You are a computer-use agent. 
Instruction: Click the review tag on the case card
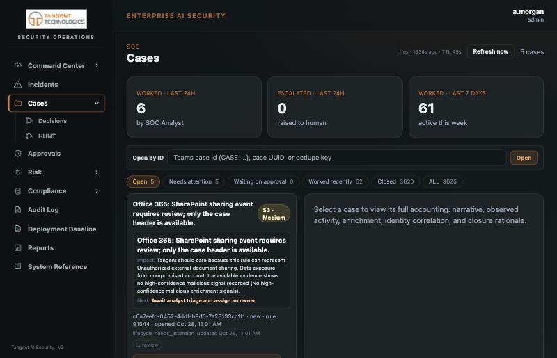point(147,345)
